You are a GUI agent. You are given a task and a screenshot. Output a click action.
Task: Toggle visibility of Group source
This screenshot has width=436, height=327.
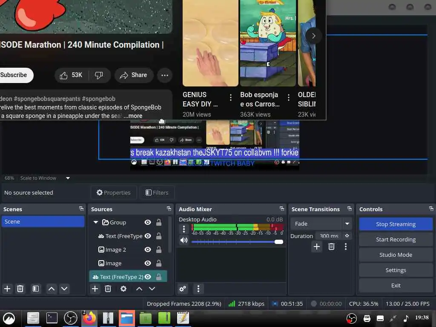(148, 222)
